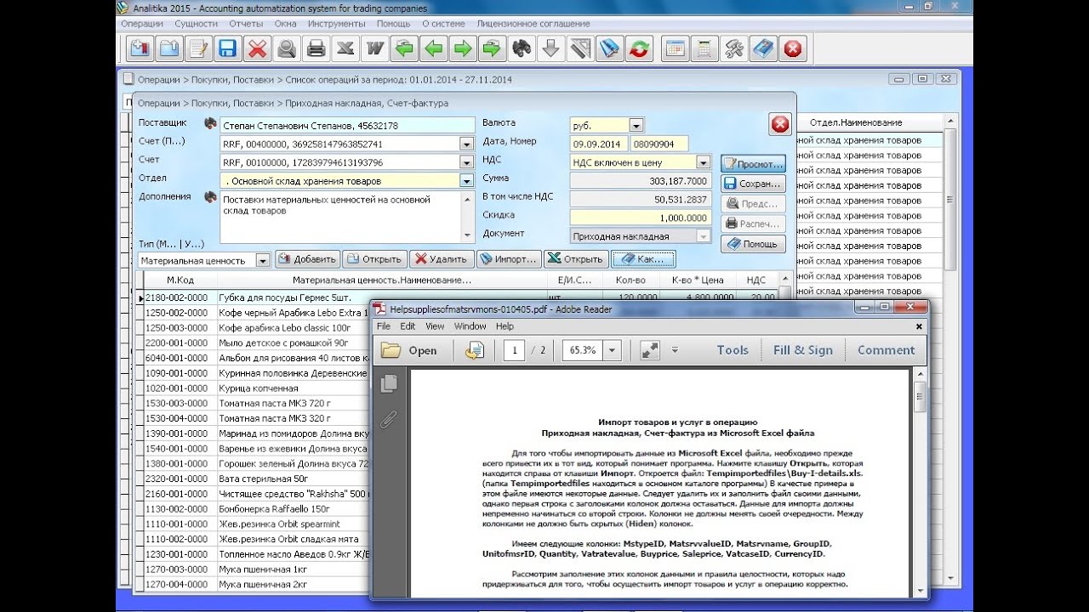The width and height of the screenshot is (1089, 612).
Task: Expand the НДС включен в цену dropdown
Action: tap(703, 161)
